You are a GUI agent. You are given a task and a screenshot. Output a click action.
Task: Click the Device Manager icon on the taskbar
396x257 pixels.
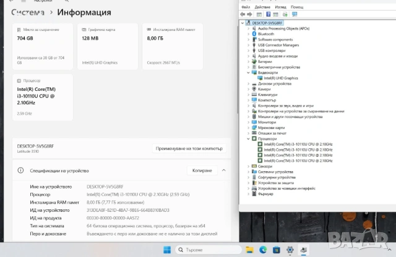click(x=304, y=250)
